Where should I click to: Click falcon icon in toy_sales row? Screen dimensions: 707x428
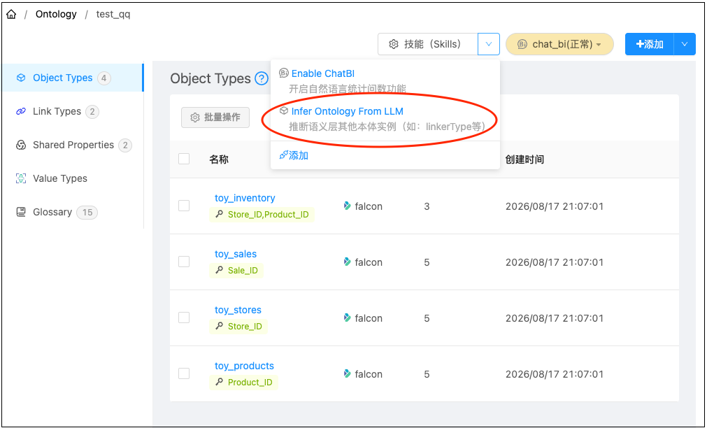[347, 262]
